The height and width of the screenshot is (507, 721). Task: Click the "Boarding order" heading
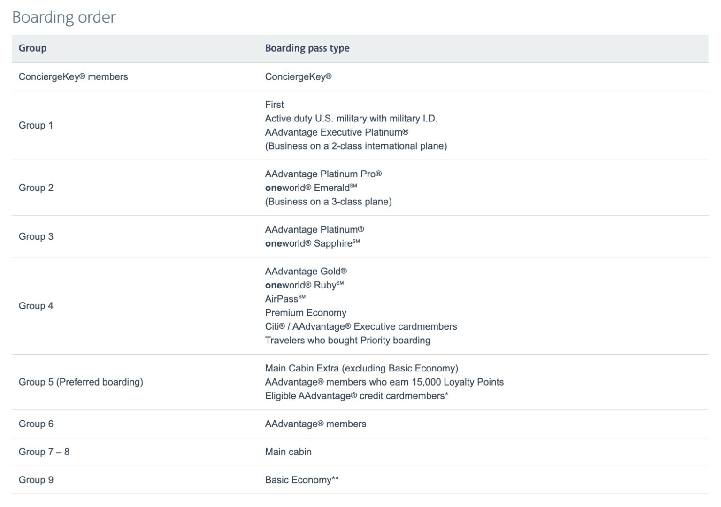[x=64, y=17]
